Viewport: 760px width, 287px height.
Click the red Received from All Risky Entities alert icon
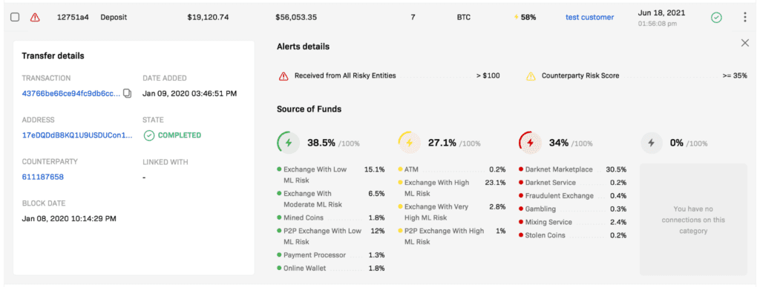(284, 76)
